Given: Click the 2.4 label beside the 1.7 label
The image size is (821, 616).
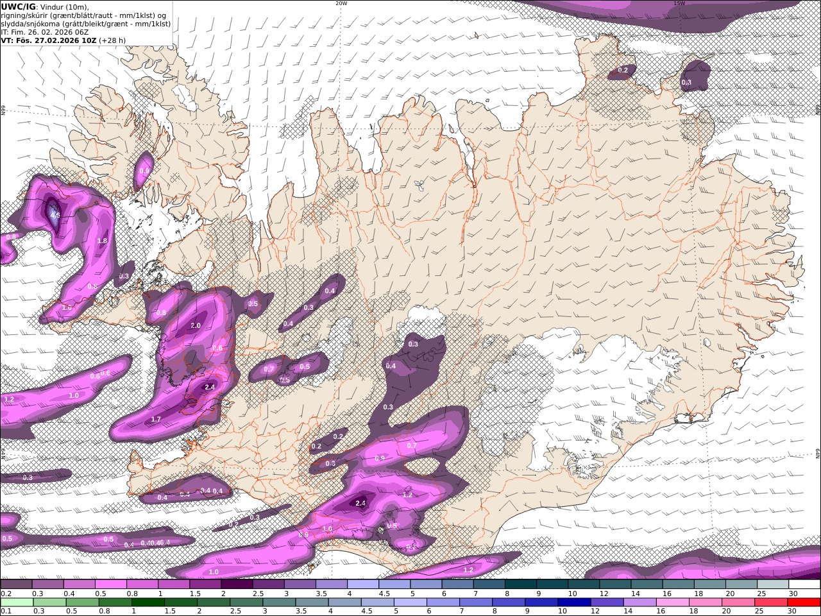Looking at the screenshot, I should (210, 387).
